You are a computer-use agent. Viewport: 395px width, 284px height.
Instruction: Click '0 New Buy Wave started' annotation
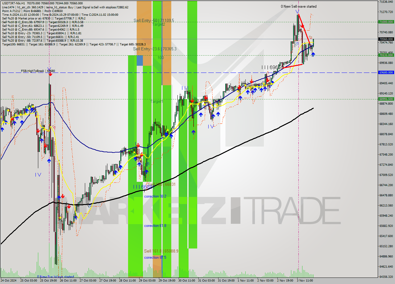[x=56, y=277]
